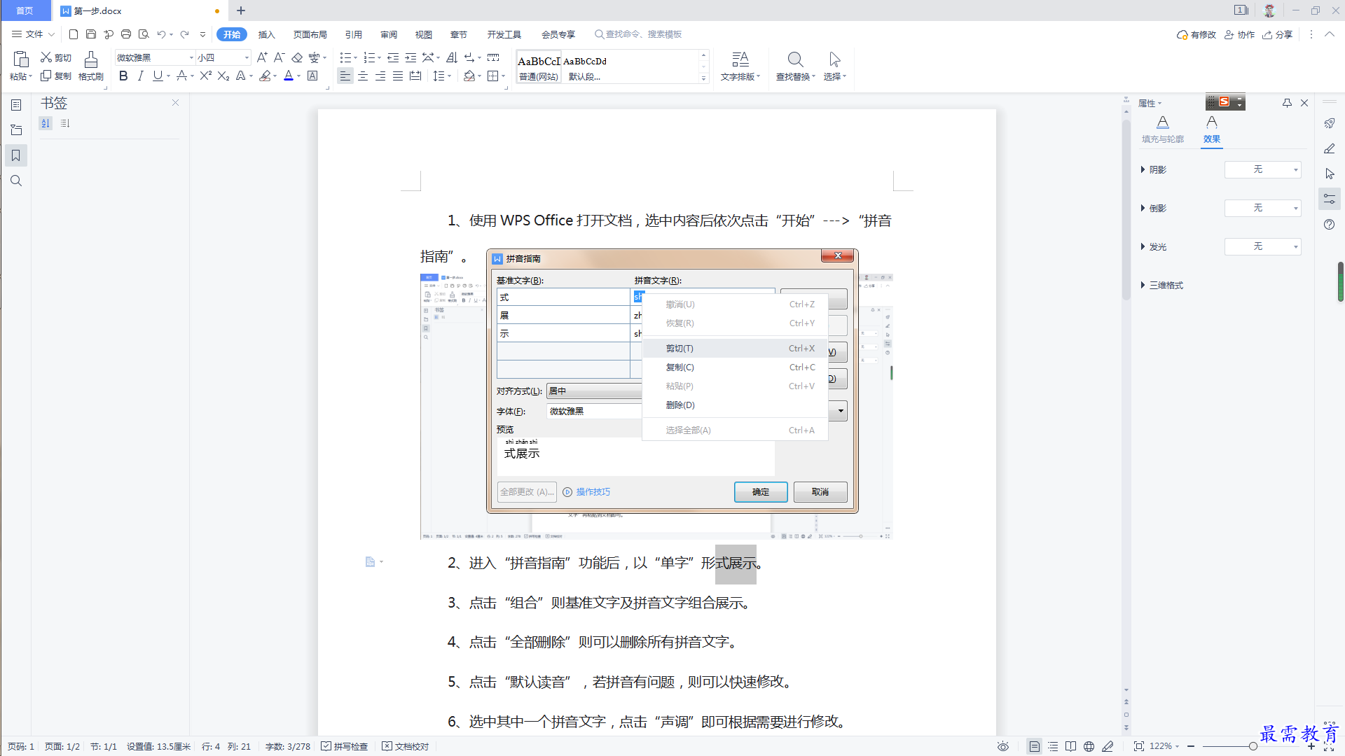Apply subscript formatting
This screenshot has width=1345, height=756.
click(223, 76)
